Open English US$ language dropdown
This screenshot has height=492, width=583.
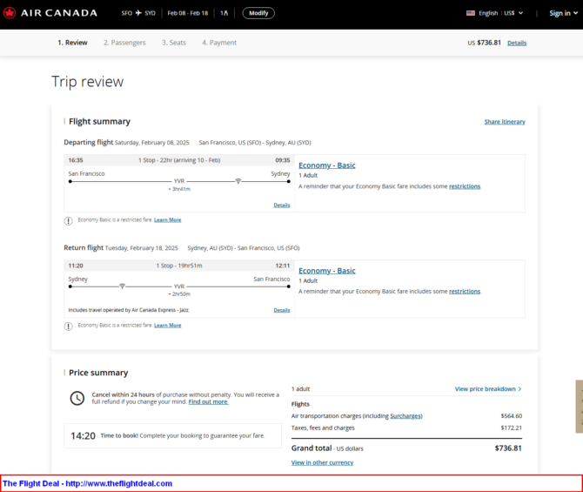pos(495,13)
